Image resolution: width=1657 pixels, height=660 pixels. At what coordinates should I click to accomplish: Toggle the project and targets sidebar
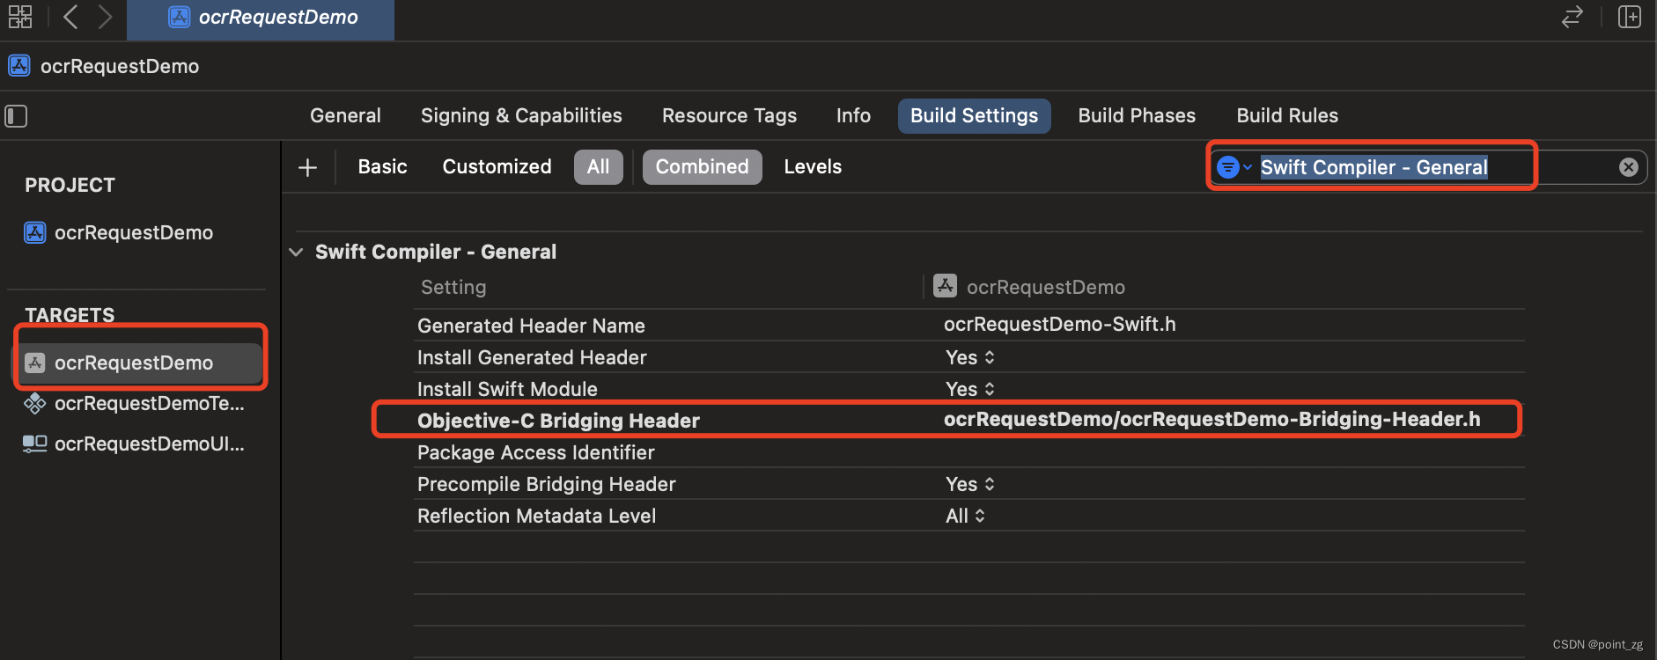17,116
